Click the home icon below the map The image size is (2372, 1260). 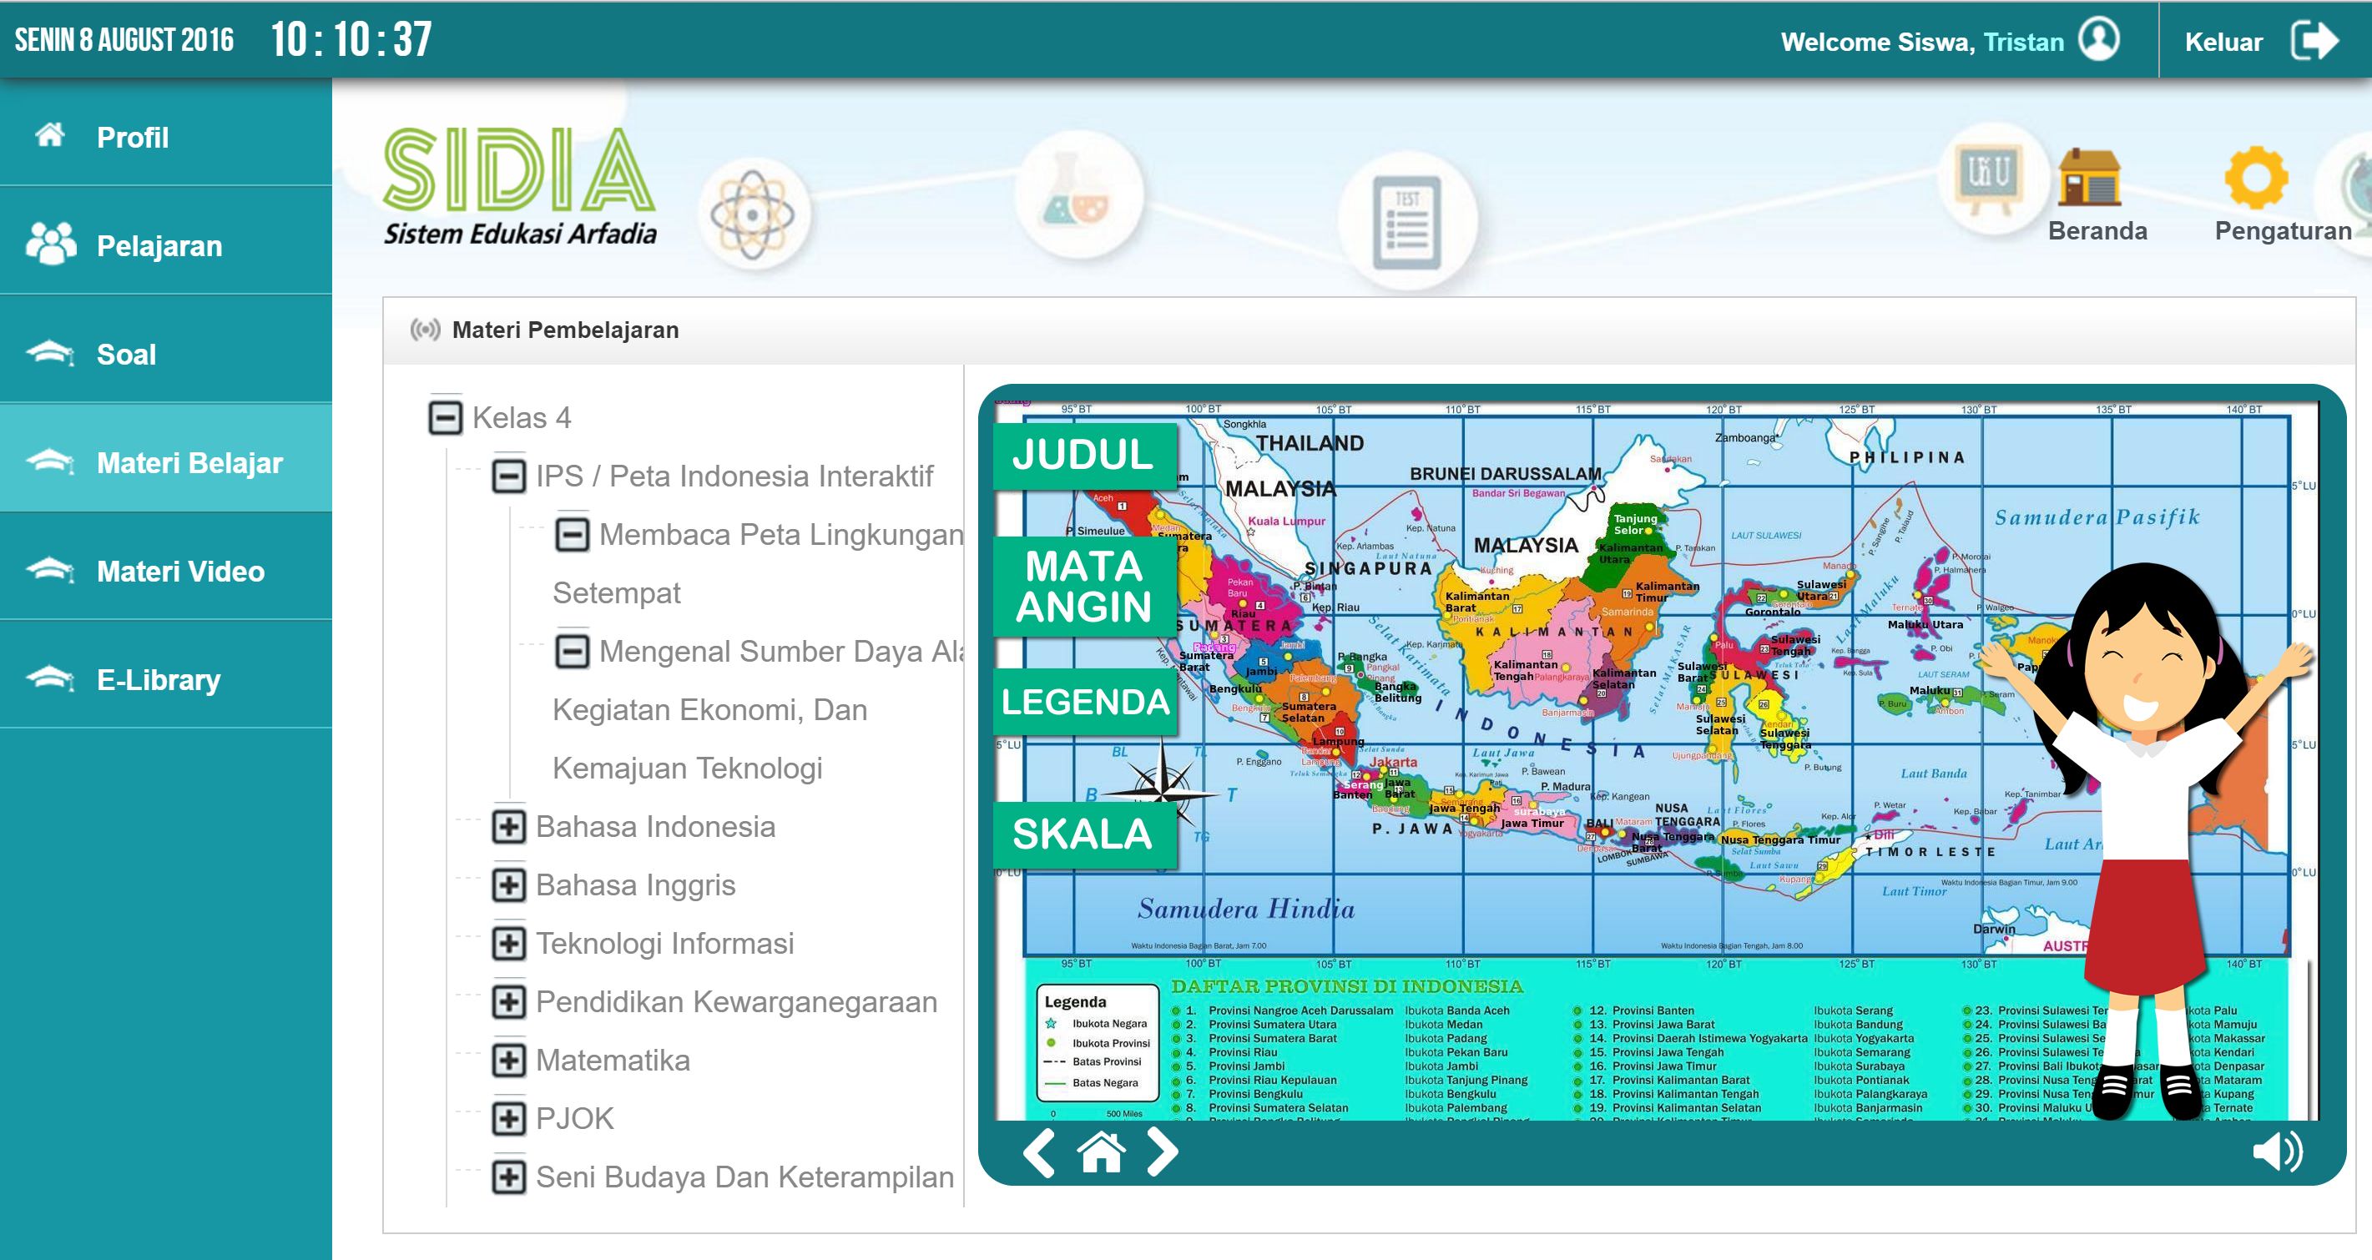coord(1102,1152)
